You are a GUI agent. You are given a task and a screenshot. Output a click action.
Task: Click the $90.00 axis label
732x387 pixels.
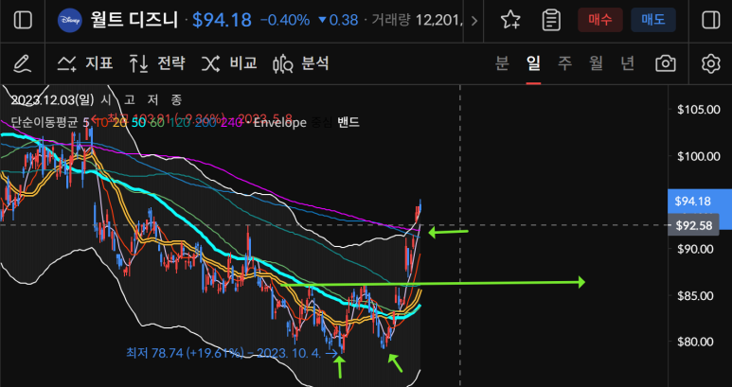click(696, 249)
